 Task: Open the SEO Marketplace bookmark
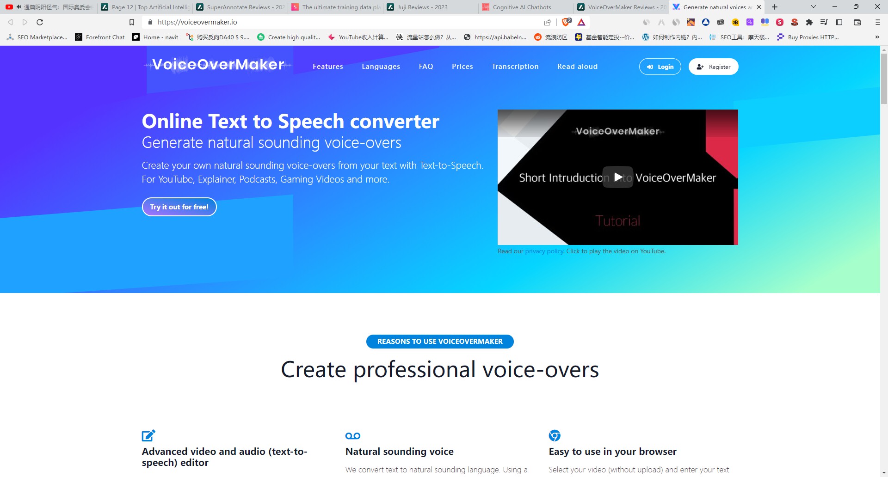tap(37, 37)
